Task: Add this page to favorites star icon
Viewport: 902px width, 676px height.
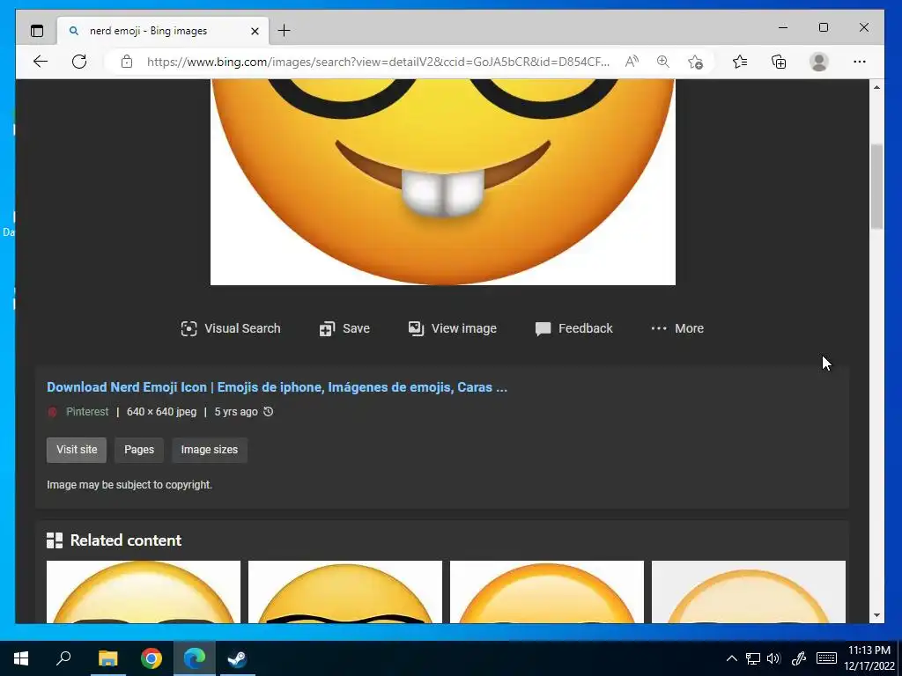Action: (x=695, y=62)
